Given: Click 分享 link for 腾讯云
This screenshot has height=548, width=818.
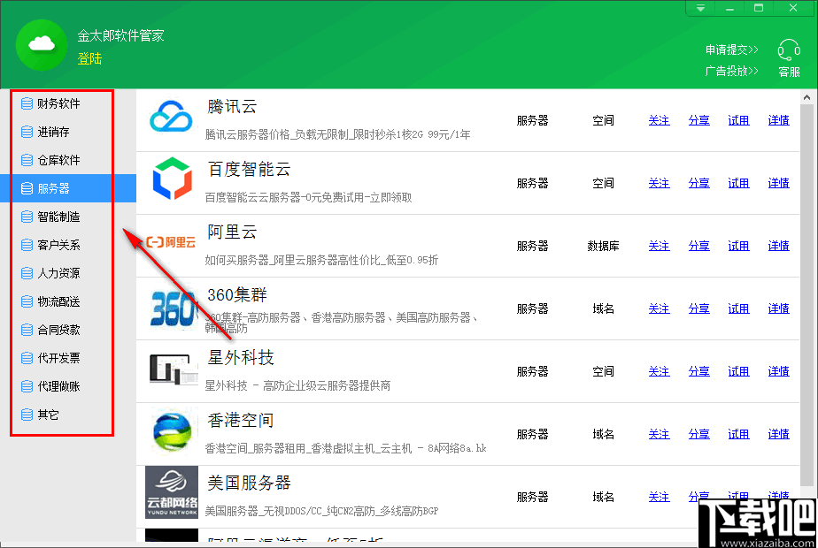Looking at the screenshot, I should pos(698,120).
